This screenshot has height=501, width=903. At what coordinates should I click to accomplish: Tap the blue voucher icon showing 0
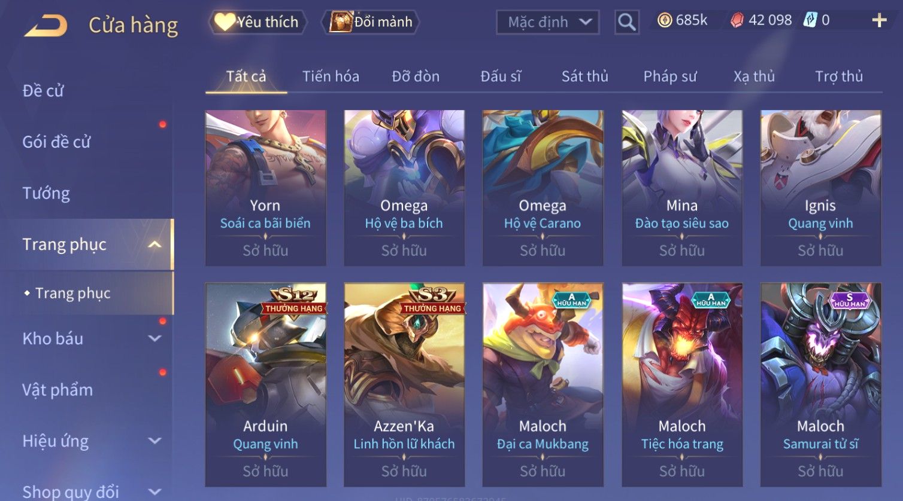coord(810,20)
